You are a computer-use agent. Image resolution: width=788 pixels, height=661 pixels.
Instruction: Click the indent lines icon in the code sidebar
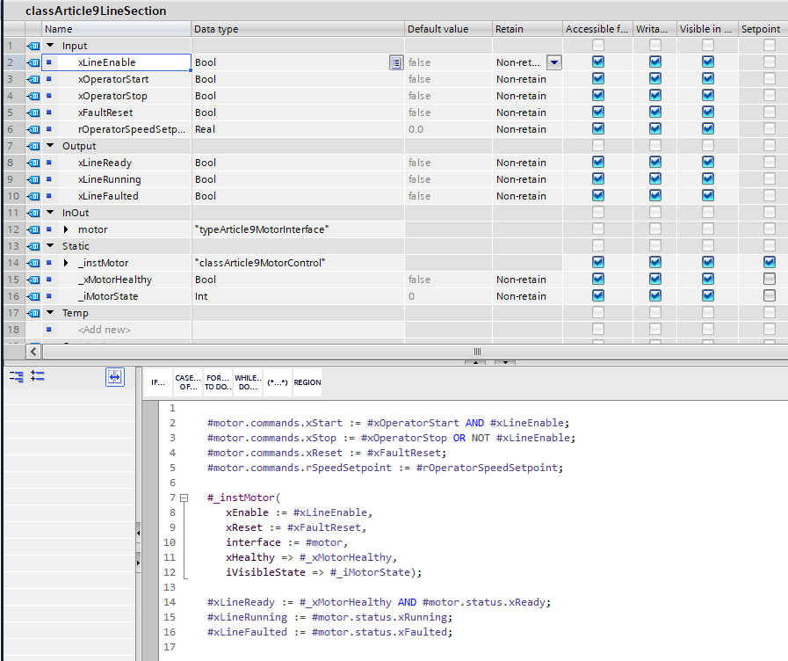(17, 376)
